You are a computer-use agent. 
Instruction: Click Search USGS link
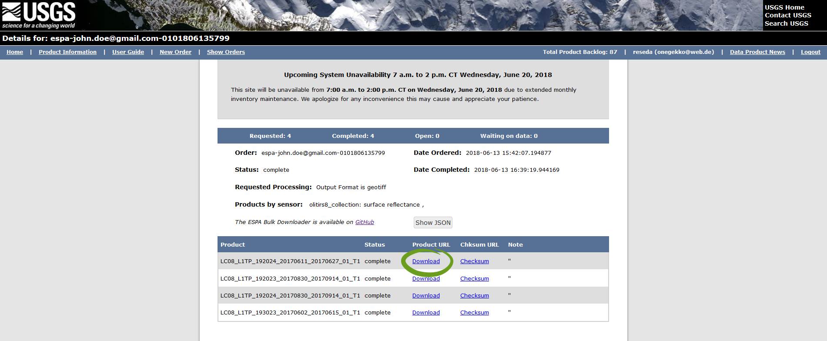pos(786,23)
